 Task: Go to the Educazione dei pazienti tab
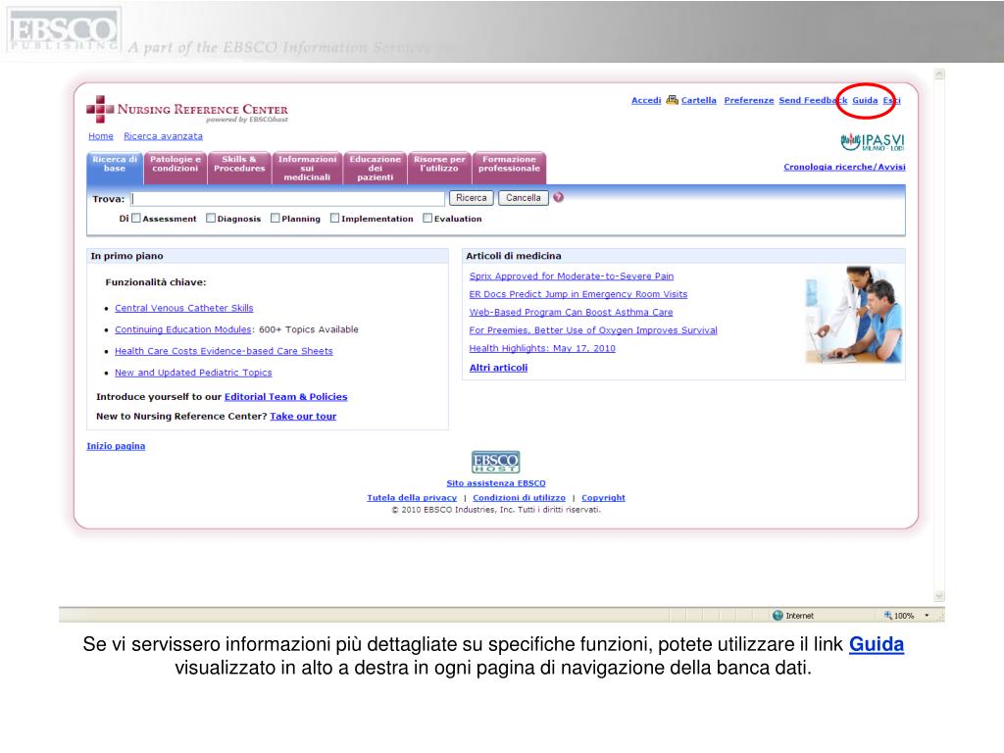(376, 168)
